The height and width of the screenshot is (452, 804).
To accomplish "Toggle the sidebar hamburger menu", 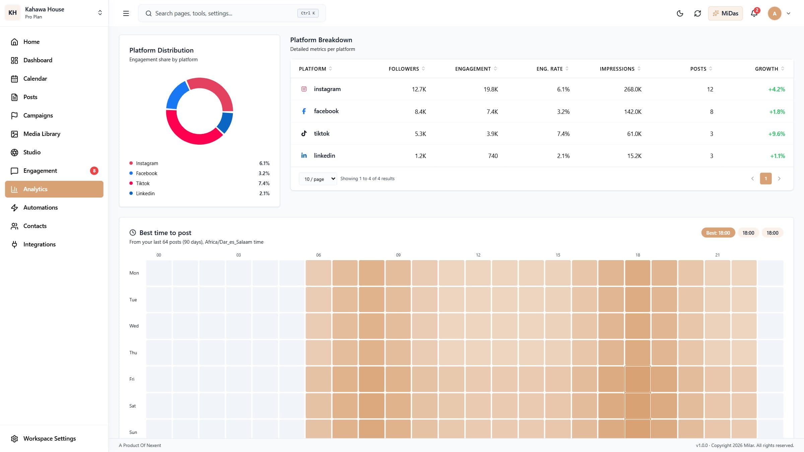I will (x=126, y=13).
